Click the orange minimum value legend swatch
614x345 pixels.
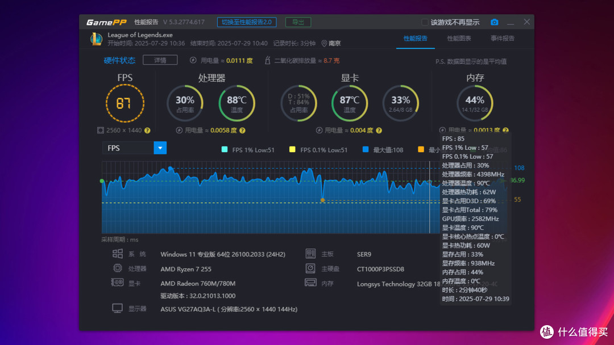click(421, 149)
